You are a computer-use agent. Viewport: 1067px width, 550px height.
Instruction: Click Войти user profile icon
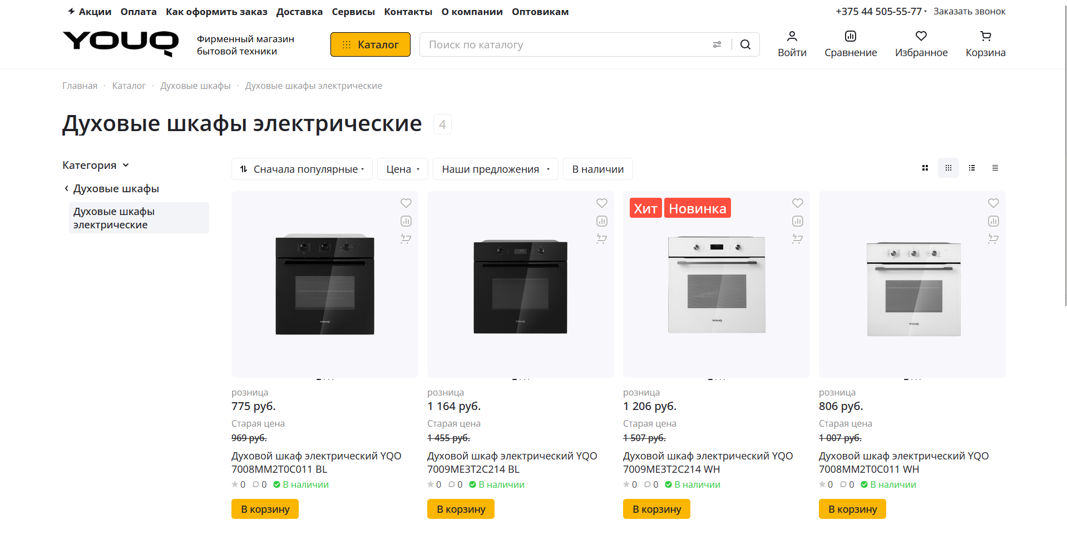(792, 37)
